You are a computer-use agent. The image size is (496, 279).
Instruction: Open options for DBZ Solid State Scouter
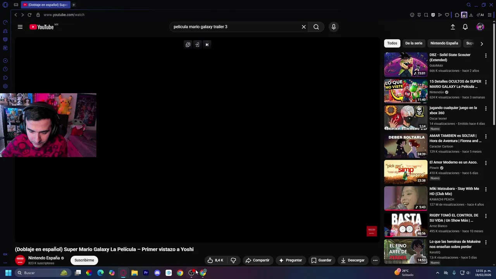(486, 56)
